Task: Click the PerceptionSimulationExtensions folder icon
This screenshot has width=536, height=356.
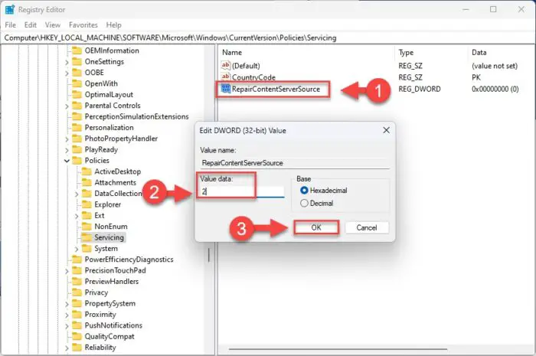Action: [77, 116]
